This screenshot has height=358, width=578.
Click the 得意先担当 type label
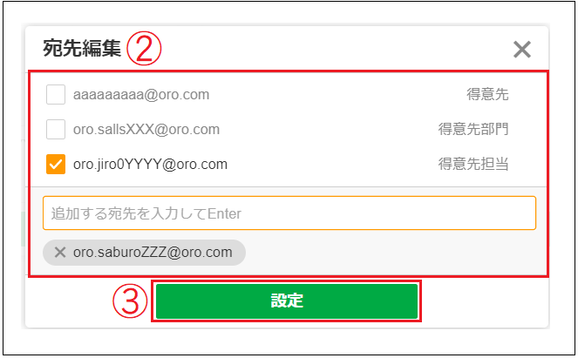(473, 164)
